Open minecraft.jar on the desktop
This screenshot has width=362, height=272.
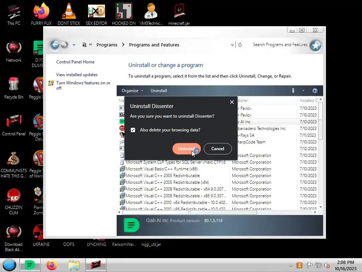179,14
